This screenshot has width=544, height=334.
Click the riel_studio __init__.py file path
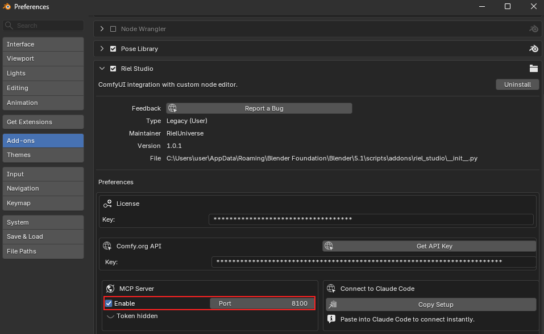point(322,158)
